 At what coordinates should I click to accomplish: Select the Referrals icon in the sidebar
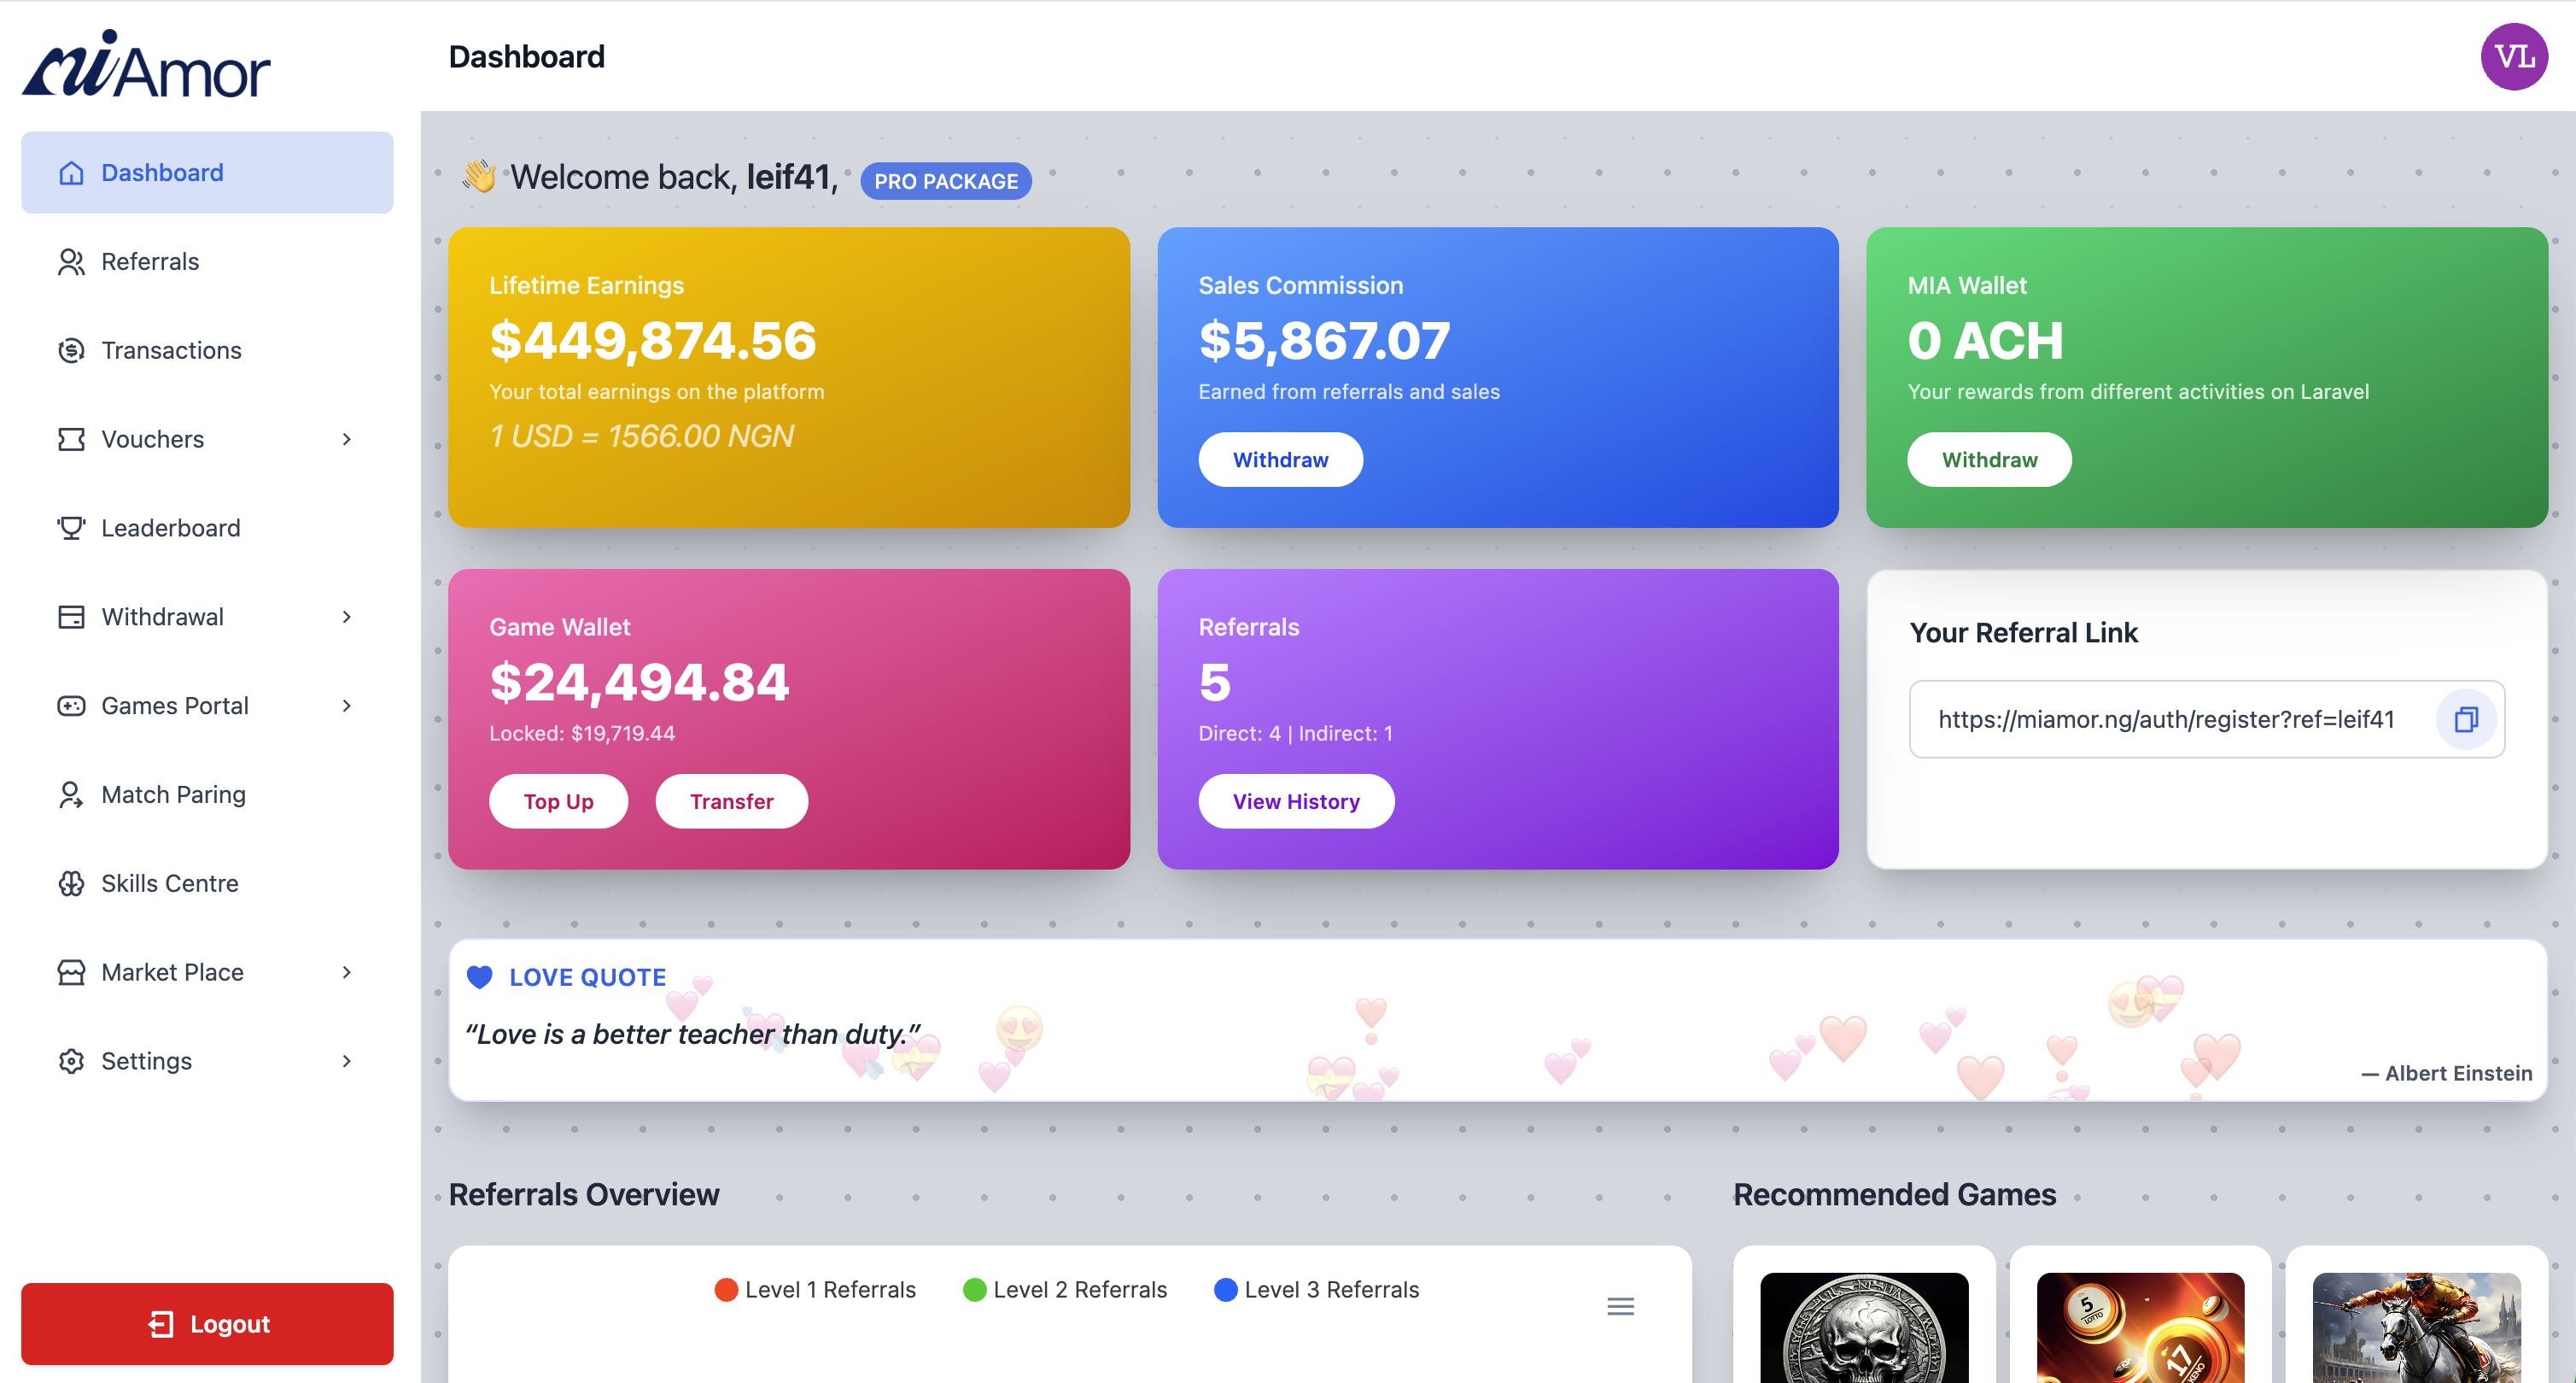(x=70, y=261)
